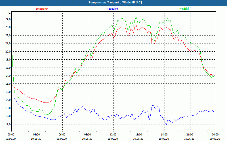The width and height of the screenshot is (227, 142).
Task: Click the 18,0 y-axis value
Action: [x=7, y=68]
